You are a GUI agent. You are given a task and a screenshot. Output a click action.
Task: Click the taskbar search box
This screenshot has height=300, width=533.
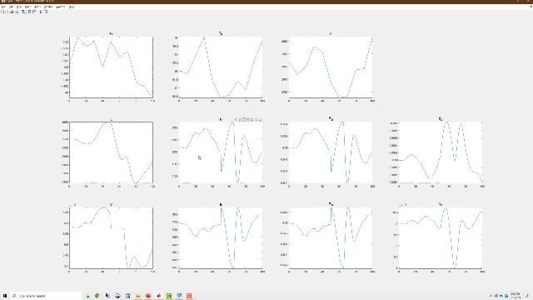point(46,296)
